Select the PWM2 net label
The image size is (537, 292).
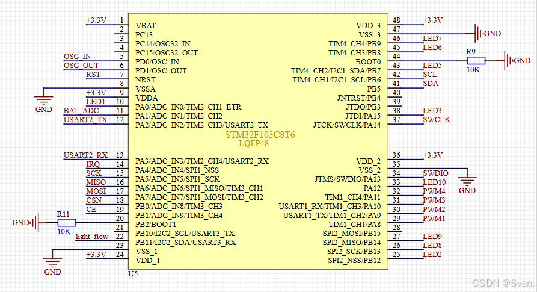click(434, 210)
